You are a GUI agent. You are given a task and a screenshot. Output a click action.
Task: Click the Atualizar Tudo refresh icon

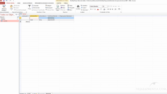pyautogui.click(x=58, y=7)
